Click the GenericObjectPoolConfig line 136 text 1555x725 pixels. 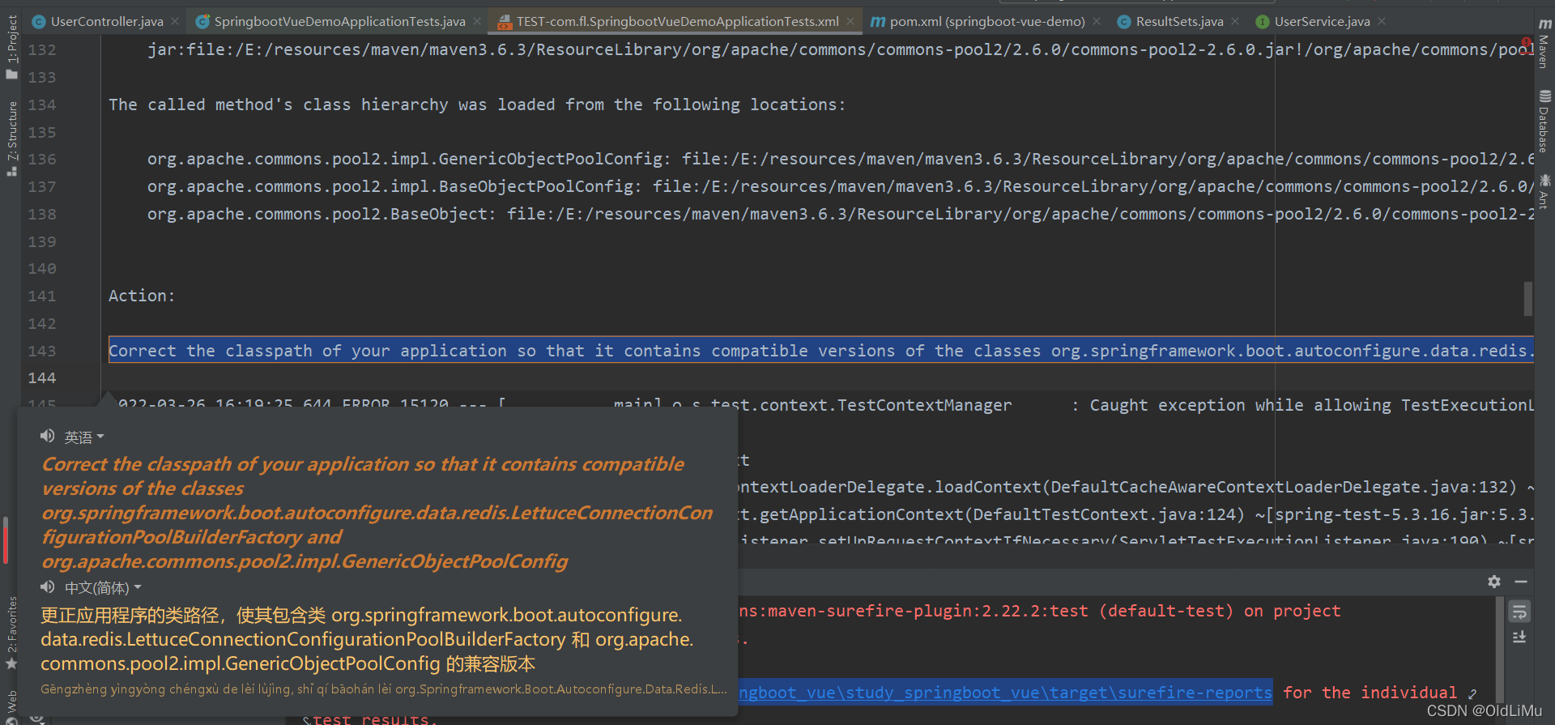tap(840, 160)
